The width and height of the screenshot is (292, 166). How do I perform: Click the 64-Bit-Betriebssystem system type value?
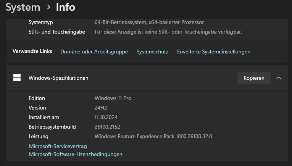pyautogui.click(x=149, y=23)
